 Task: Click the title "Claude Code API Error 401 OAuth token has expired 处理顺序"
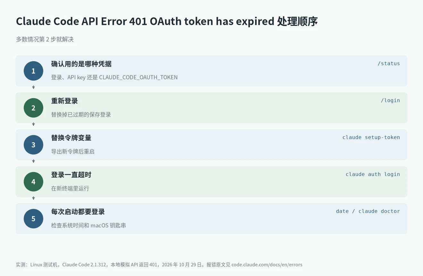point(167,21)
